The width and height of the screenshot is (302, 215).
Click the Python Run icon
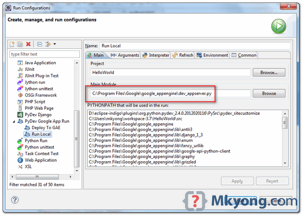(x=20, y=141)
